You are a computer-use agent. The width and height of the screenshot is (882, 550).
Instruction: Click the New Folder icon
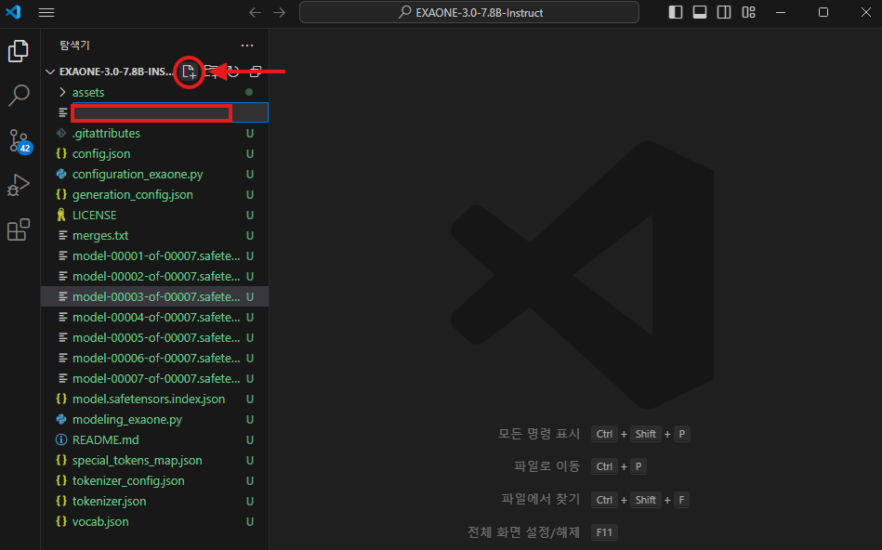point(211,72)
